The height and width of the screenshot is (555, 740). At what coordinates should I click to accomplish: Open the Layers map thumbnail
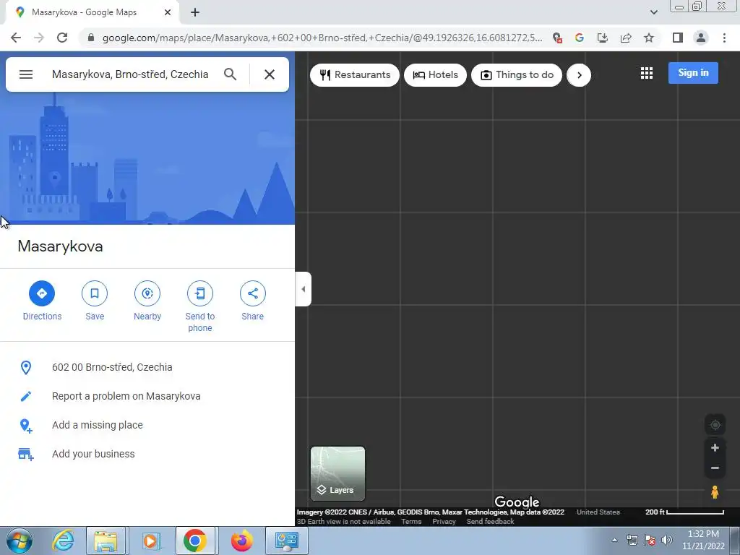337,473
